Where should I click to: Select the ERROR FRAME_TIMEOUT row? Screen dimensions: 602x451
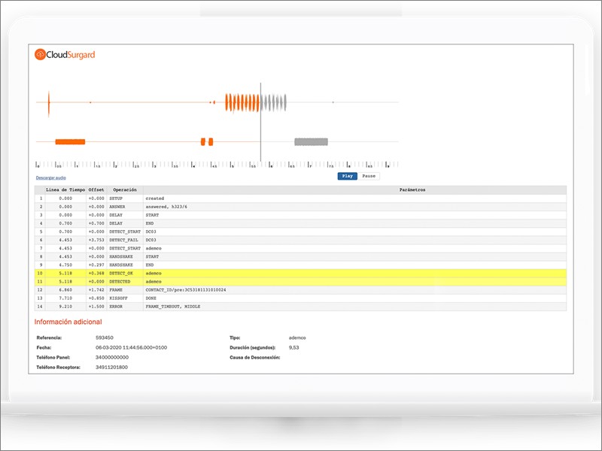click(x=301, y=306)
